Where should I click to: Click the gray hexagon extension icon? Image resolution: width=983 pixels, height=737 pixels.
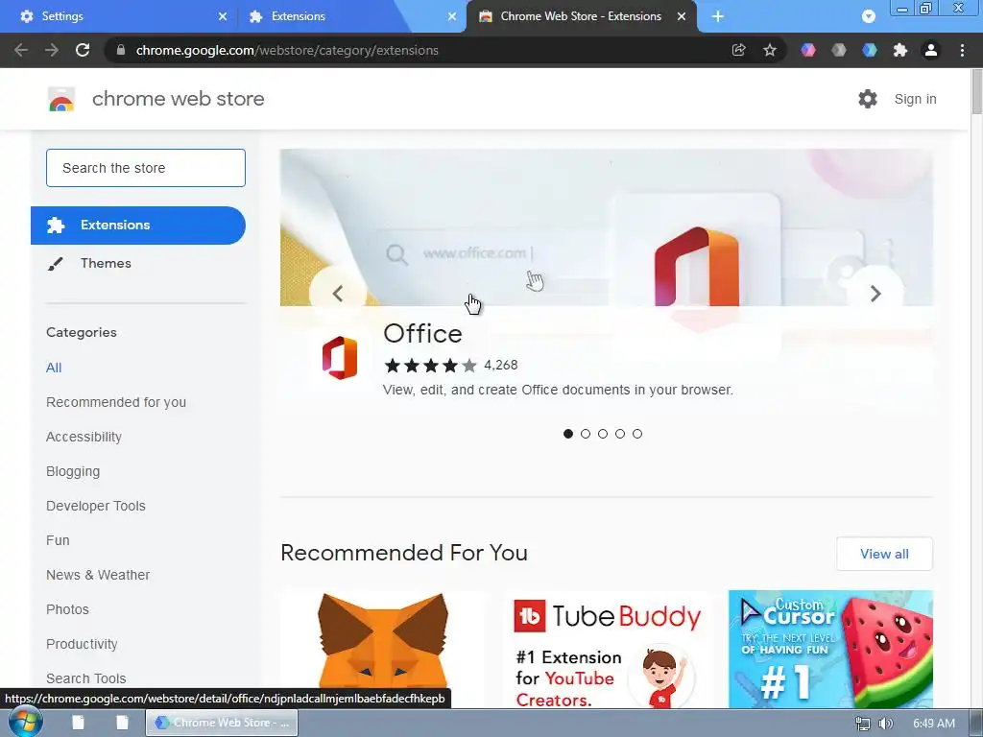coord(839,50)
